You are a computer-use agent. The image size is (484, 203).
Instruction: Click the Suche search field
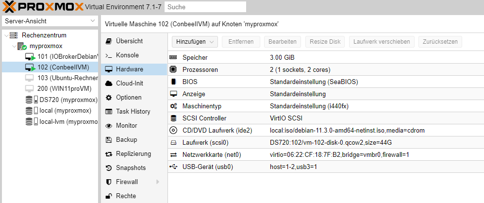205,7
